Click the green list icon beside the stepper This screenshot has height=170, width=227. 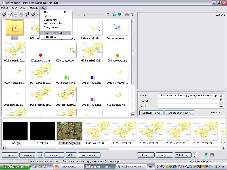(x=207, y=155)
